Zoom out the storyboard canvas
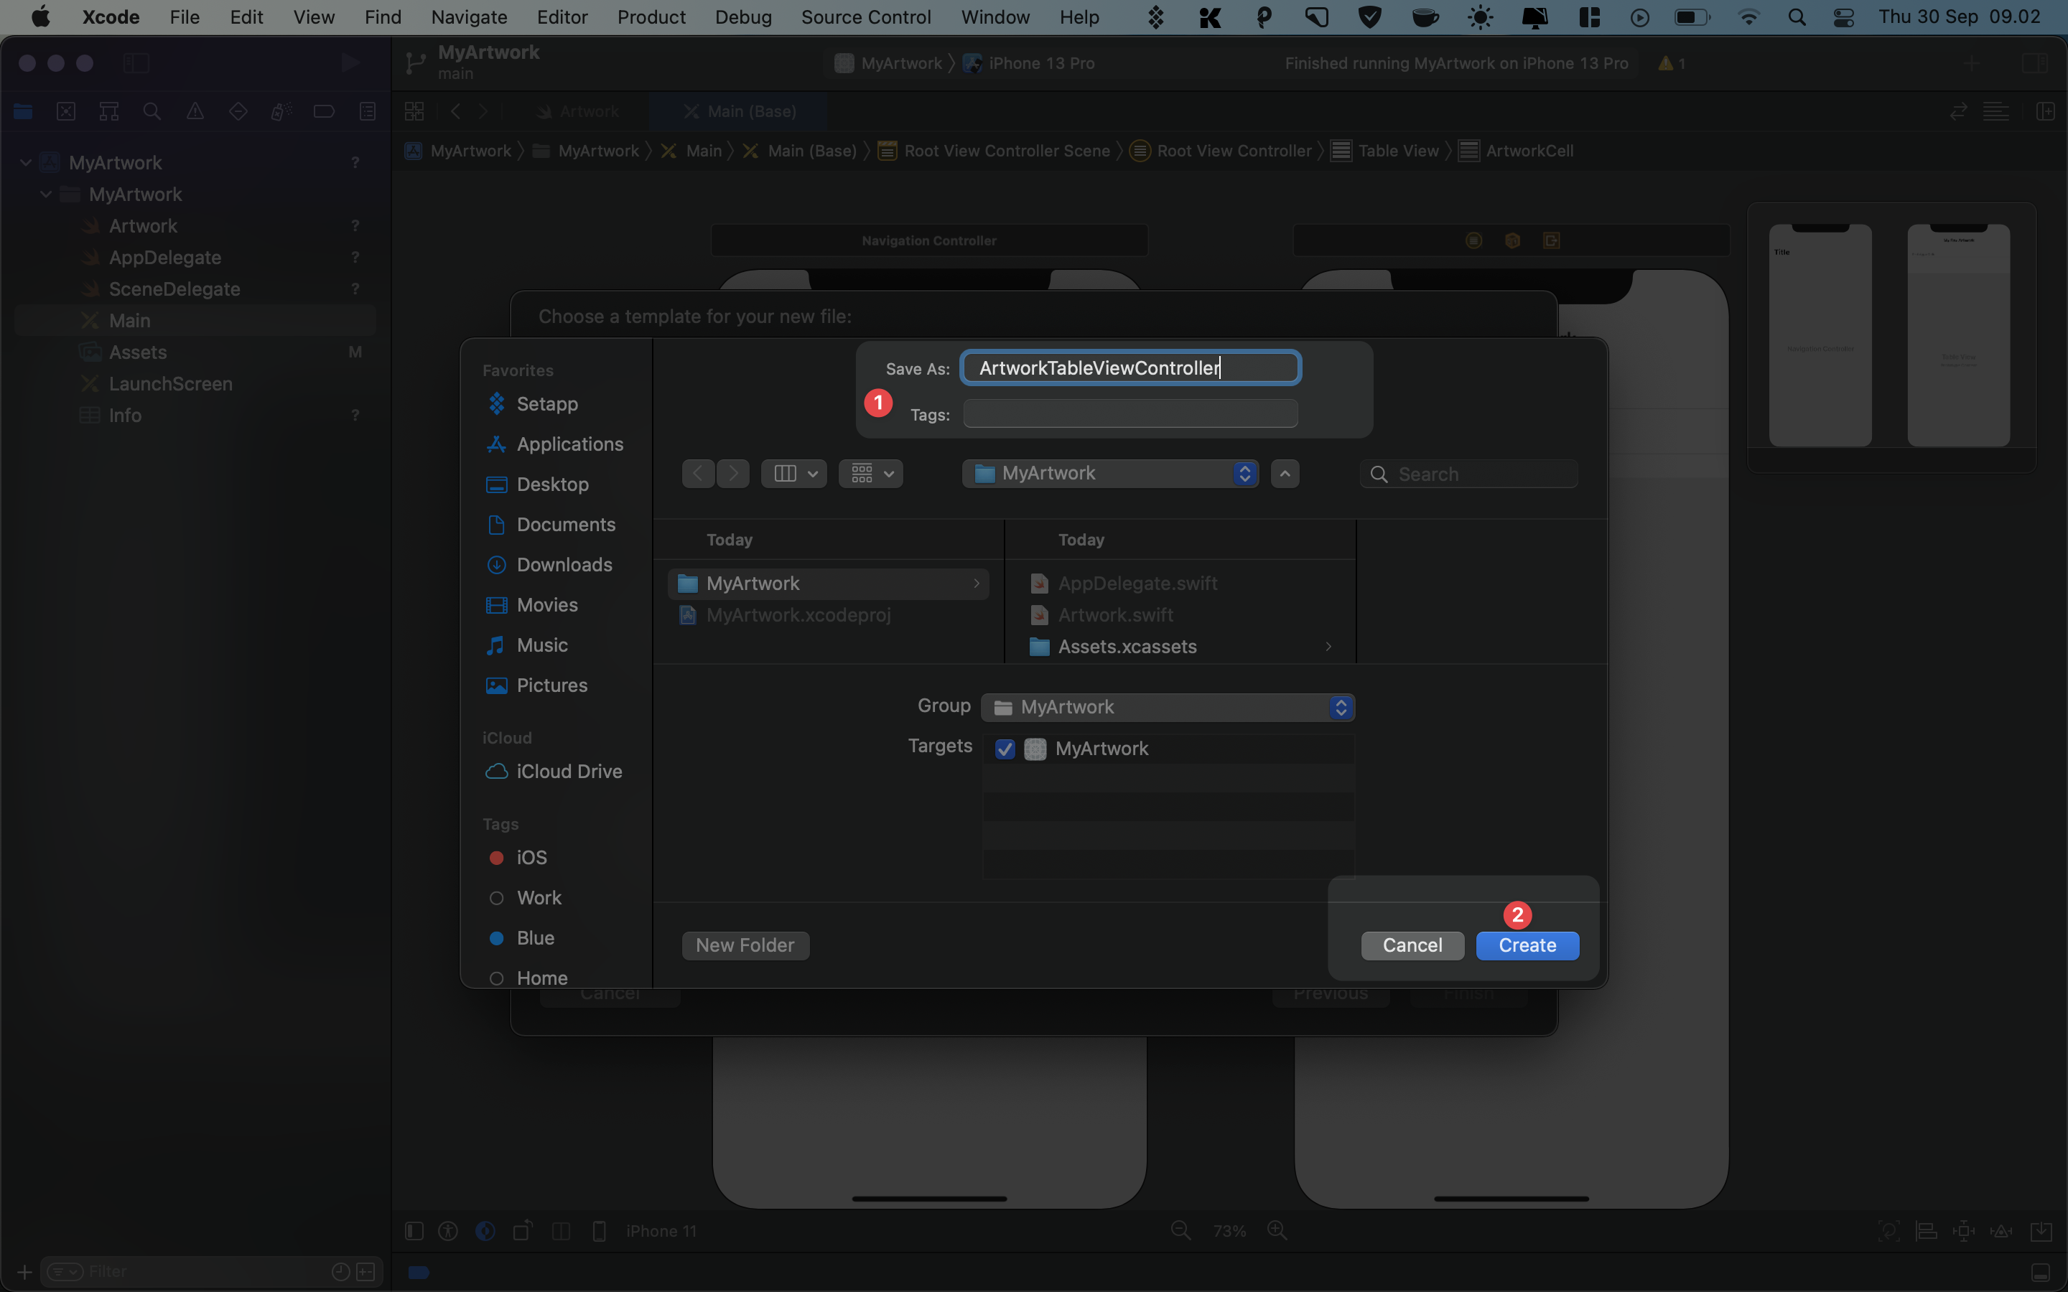 click(1180, 1230)
